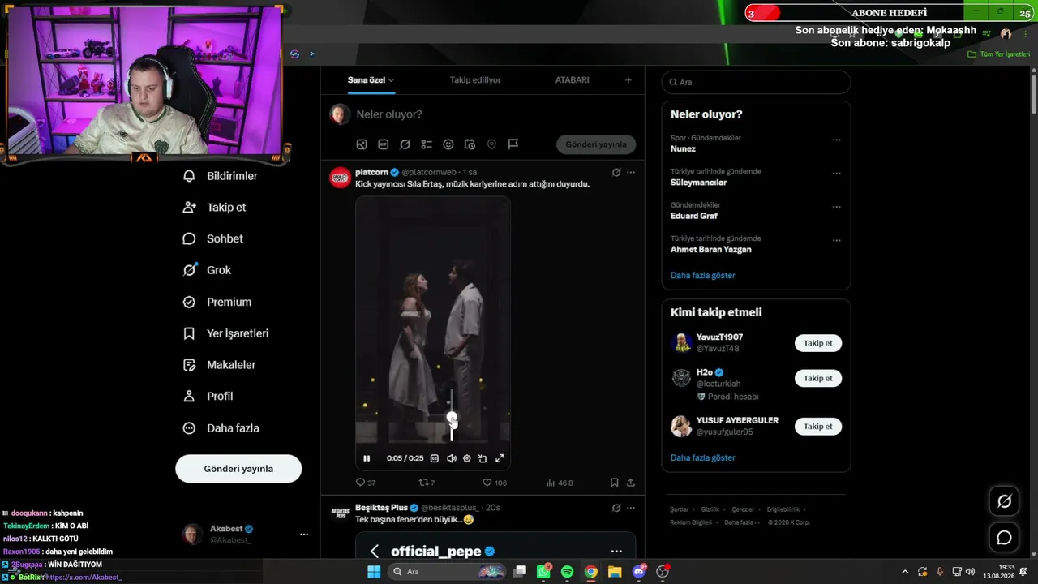Image resolution: width=1038 pixels, height=584 pixels.
Task: Open more options for Ahmet Baran Yazgan trend
Action: tap(837, 241)
